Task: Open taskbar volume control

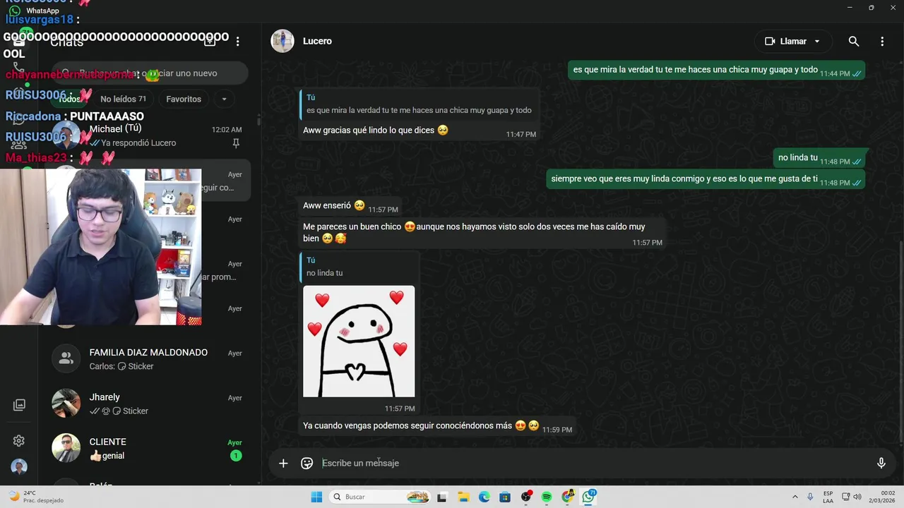Action: click(859, 497)
